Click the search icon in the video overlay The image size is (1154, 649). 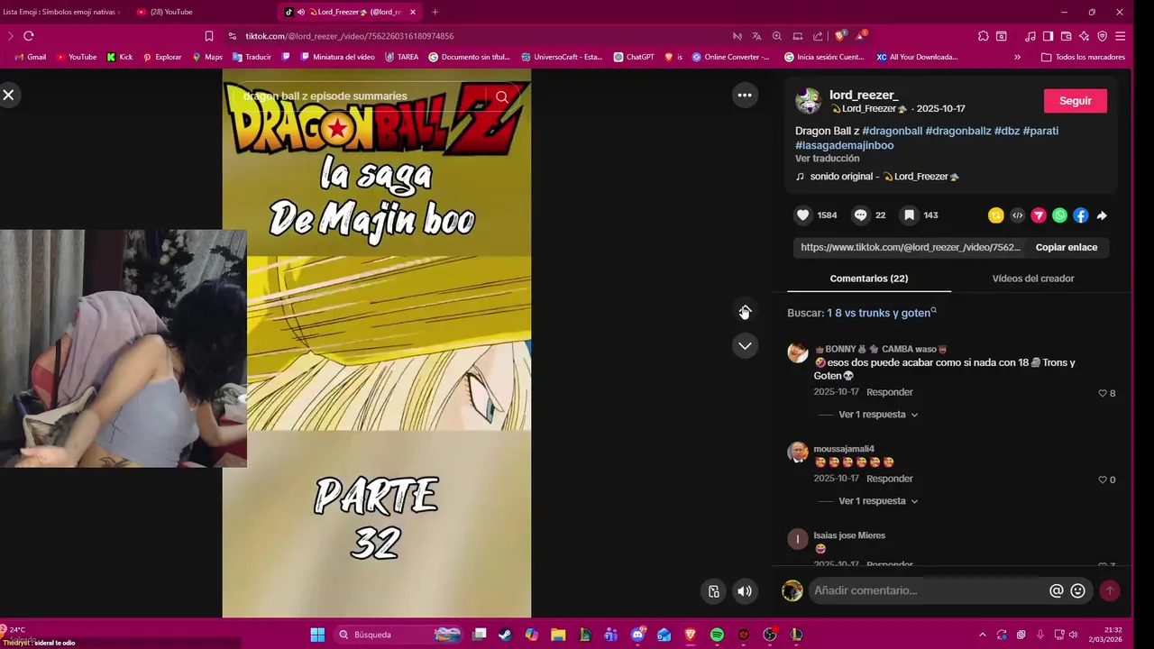click(x=502, y=96)
